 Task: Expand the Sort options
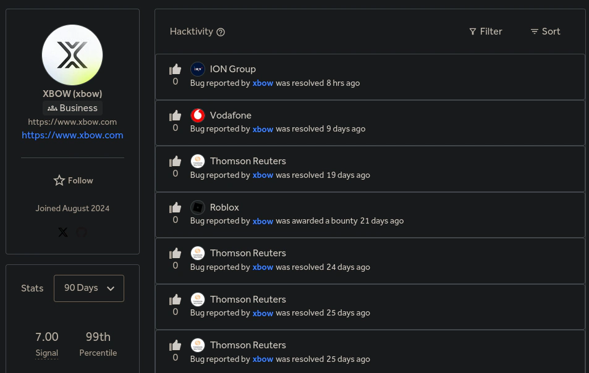545,31
